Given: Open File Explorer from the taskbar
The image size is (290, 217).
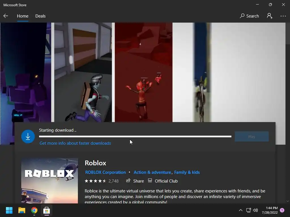Looking at the screenshot, I should [22, 210].
